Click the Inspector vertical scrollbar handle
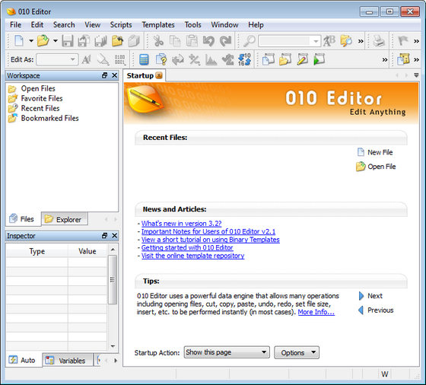This screenshot has width=426, height=385. click(x=113, y=279)
